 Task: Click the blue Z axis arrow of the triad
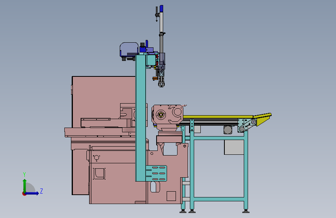(x=32, y=193)
